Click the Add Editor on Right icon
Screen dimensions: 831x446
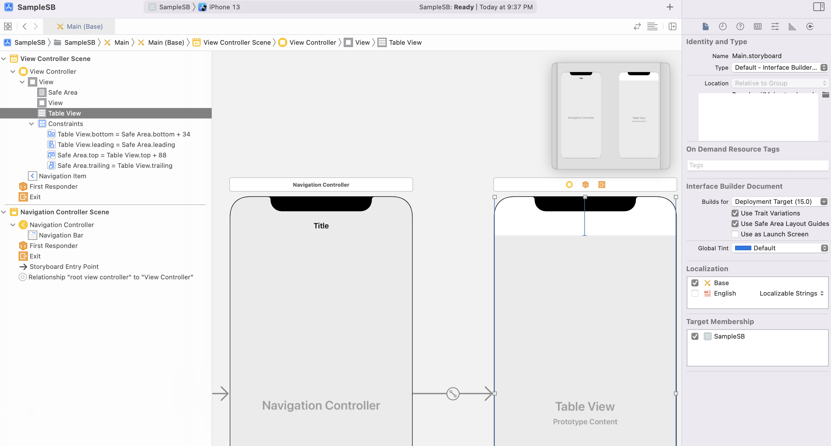coord(672,26)
